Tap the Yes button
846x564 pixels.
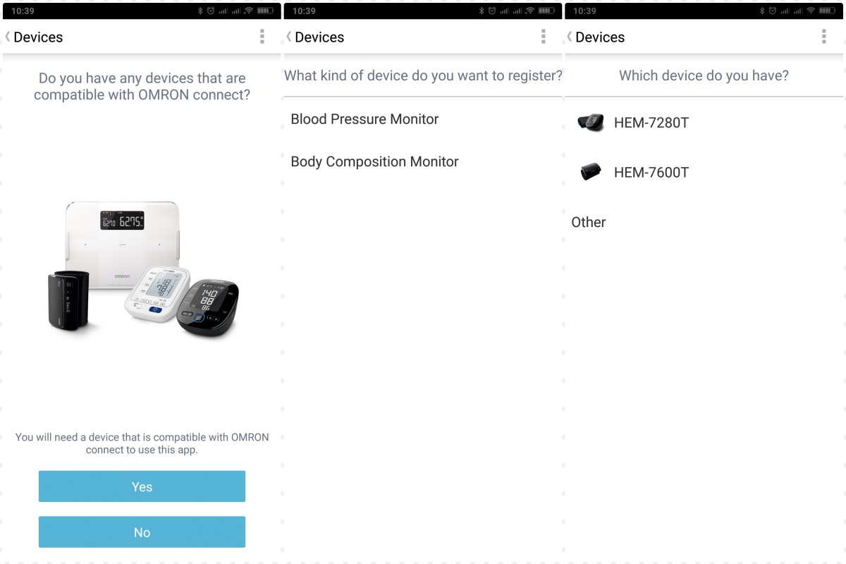142,486
